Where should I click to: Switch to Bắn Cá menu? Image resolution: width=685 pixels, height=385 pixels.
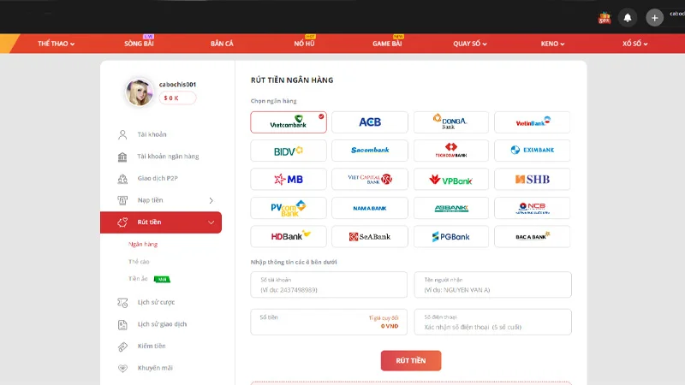point(222,44)
